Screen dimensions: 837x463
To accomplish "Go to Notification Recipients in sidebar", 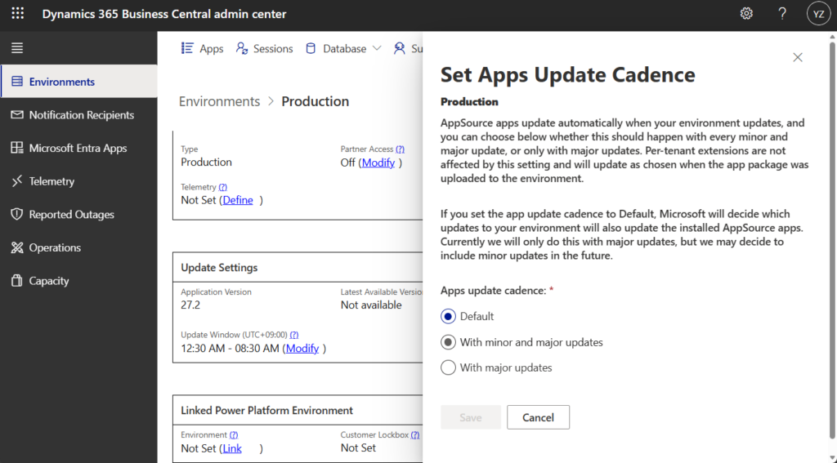I will pyautogui.click(x=81, y=115).
